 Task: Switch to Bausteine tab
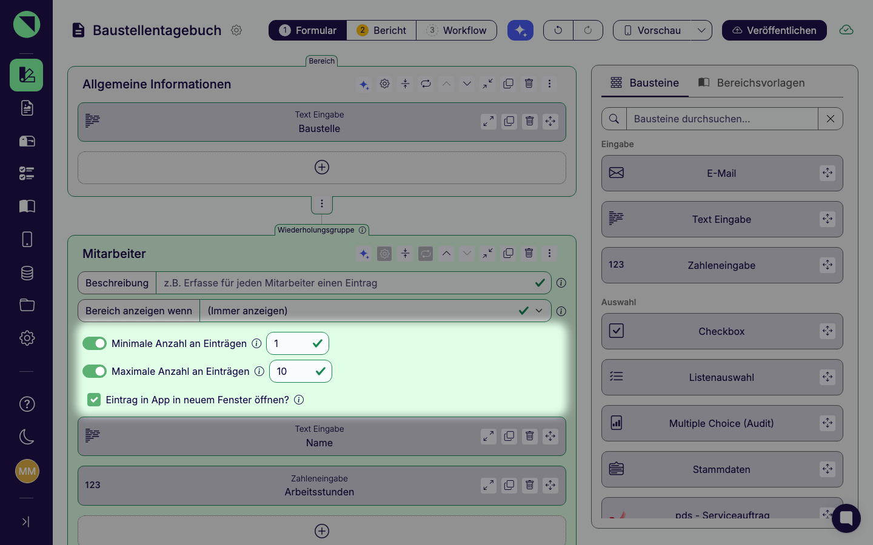(x=645, y=83)
